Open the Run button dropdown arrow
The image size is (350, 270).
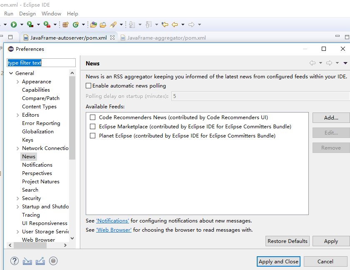tap(22, 24)
